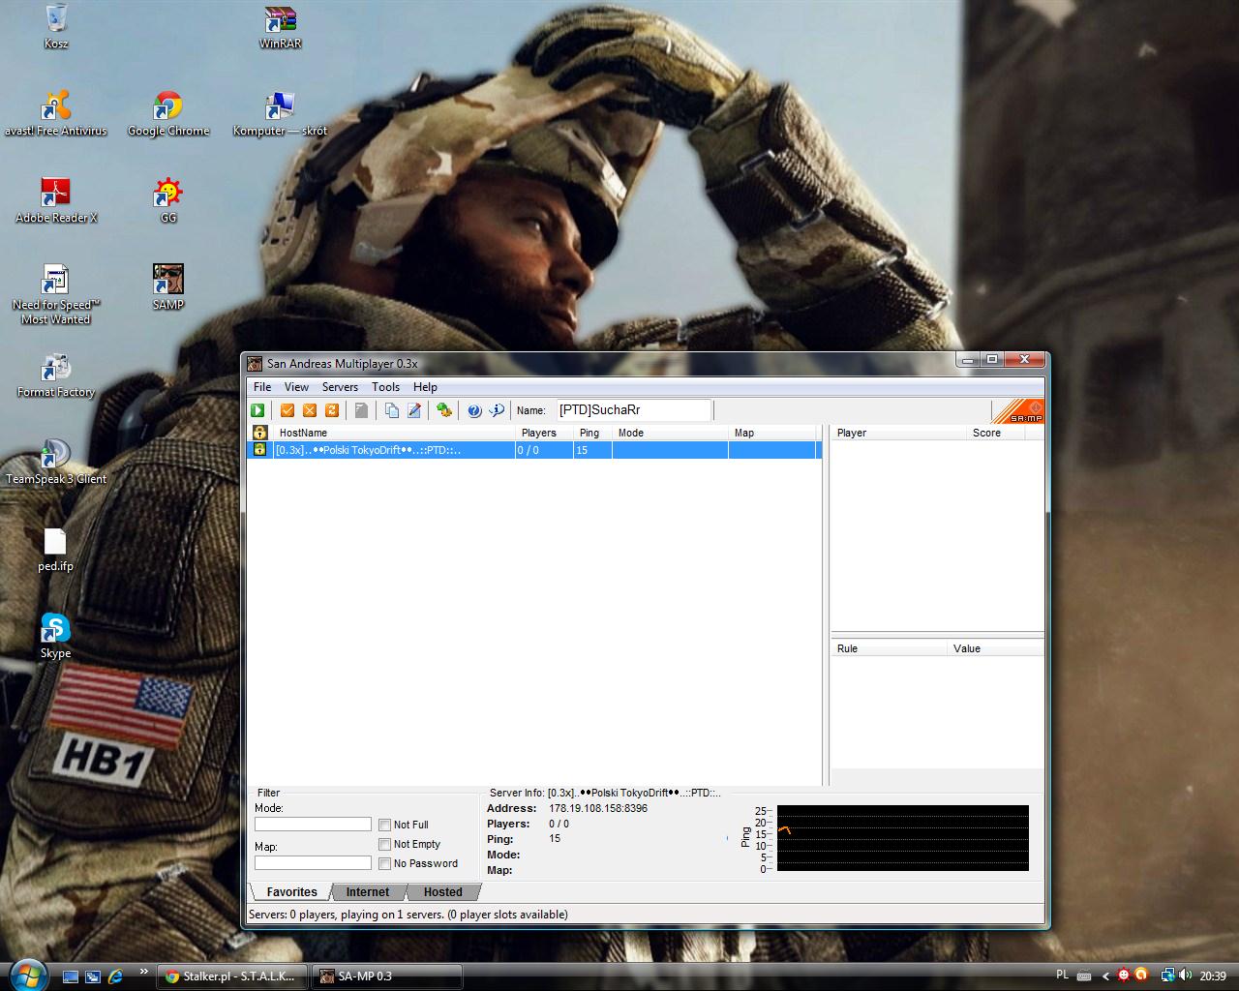Viewport: 1239px width, 991px height.
Task: Click the orange refresh server icon
Action: point(332,410)
